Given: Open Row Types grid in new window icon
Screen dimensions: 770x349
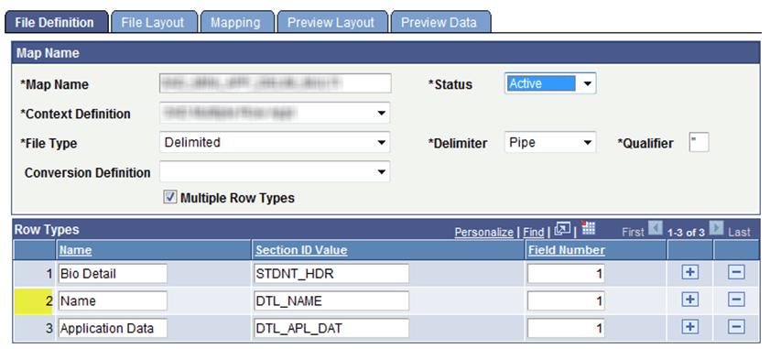Looking at the screenshot, I should (x=562, y=230).
